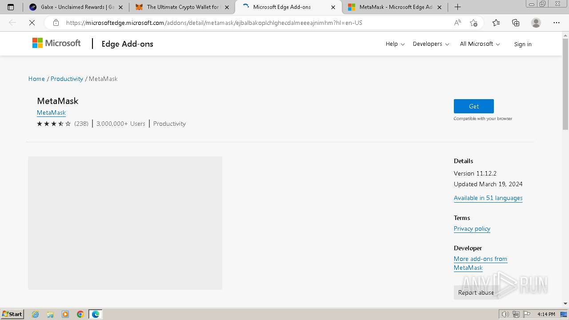Open MetaMask publisher link
The image size is (569, 320).
tap(51, 112)
